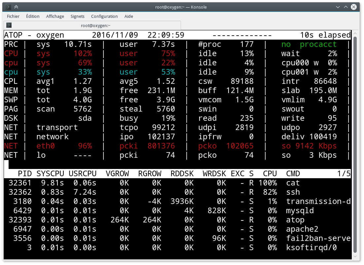This screenshot has height=265, width=364.
Task: Click the DSK sda label
Action: [x=85, y=118]
